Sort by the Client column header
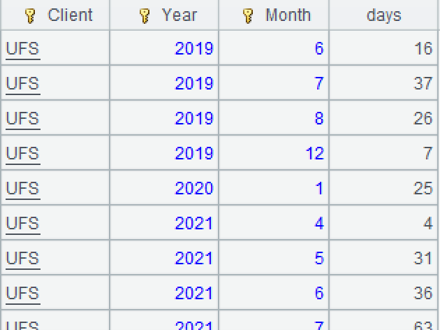The width and height of the screenshot is (440, 330). [70, 15]
